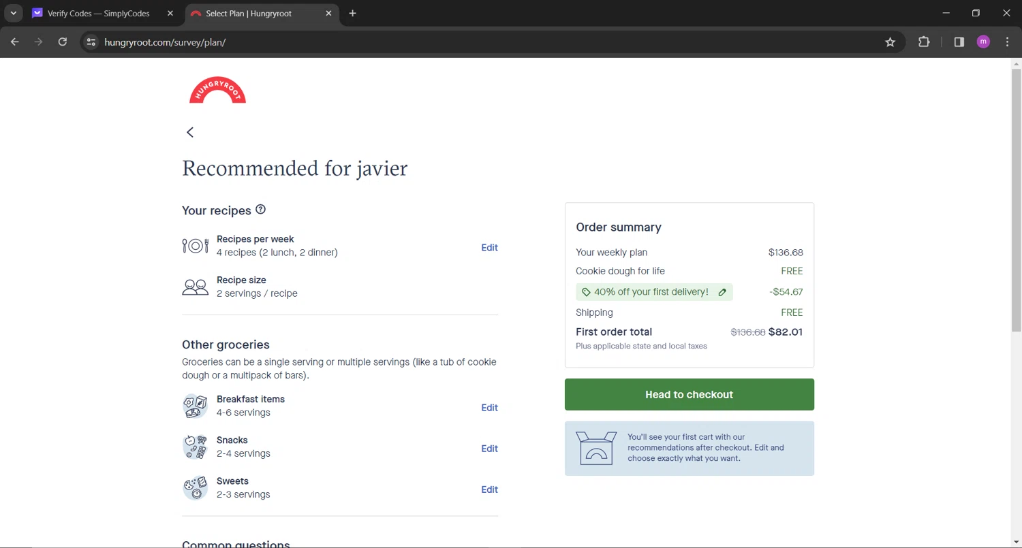
Task: Click the Sweets cookie icon
Action: pyautogui.click(x=196, y=488)
